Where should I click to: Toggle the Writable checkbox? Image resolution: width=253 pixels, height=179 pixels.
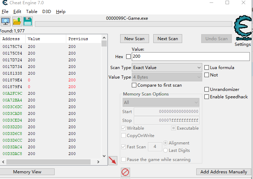pyautogui.click(x=123, y=128)
